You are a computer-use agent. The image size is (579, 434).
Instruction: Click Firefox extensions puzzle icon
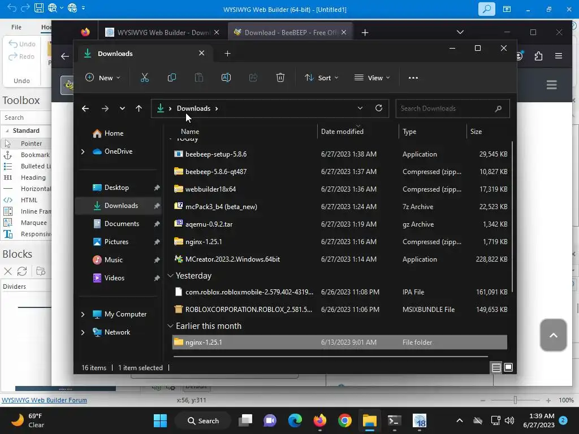click(538, 56)
